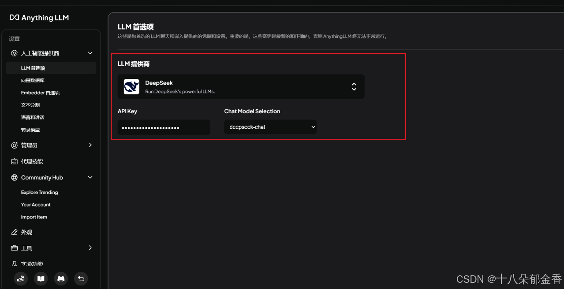Click the back arrow icon at bottom
The width and height of the screenshot is (564, 289).
tap(81, 278)
